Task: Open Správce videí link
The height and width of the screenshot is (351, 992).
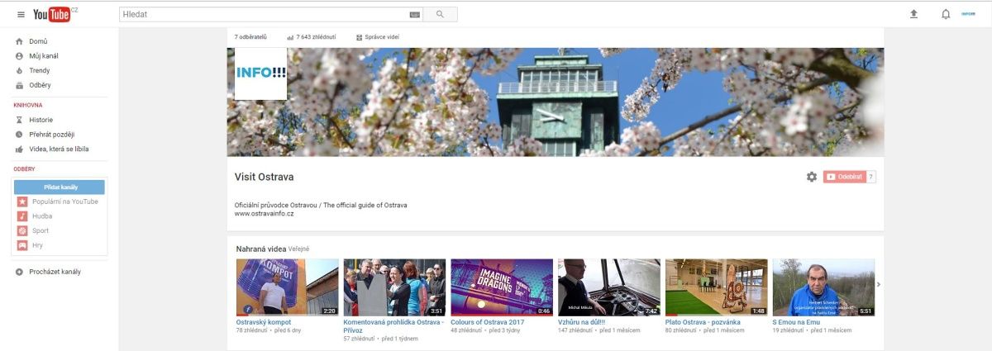Action: (378, 37)
